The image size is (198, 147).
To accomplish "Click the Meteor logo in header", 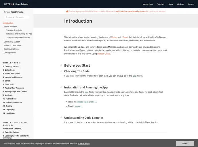I will point(9,4).
